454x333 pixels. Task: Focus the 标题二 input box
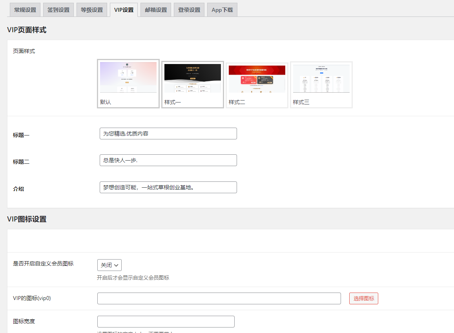(168, 160)
